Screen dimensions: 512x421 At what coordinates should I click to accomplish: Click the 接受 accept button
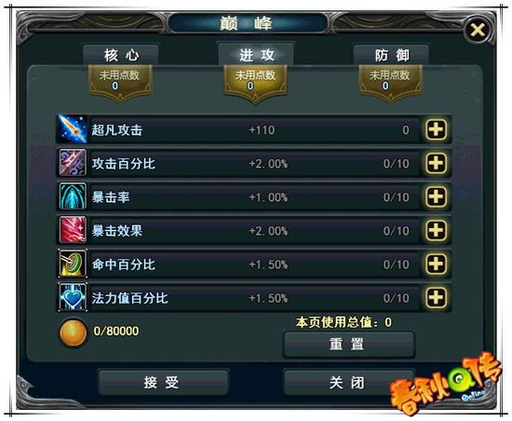click(x=163, y=382)
